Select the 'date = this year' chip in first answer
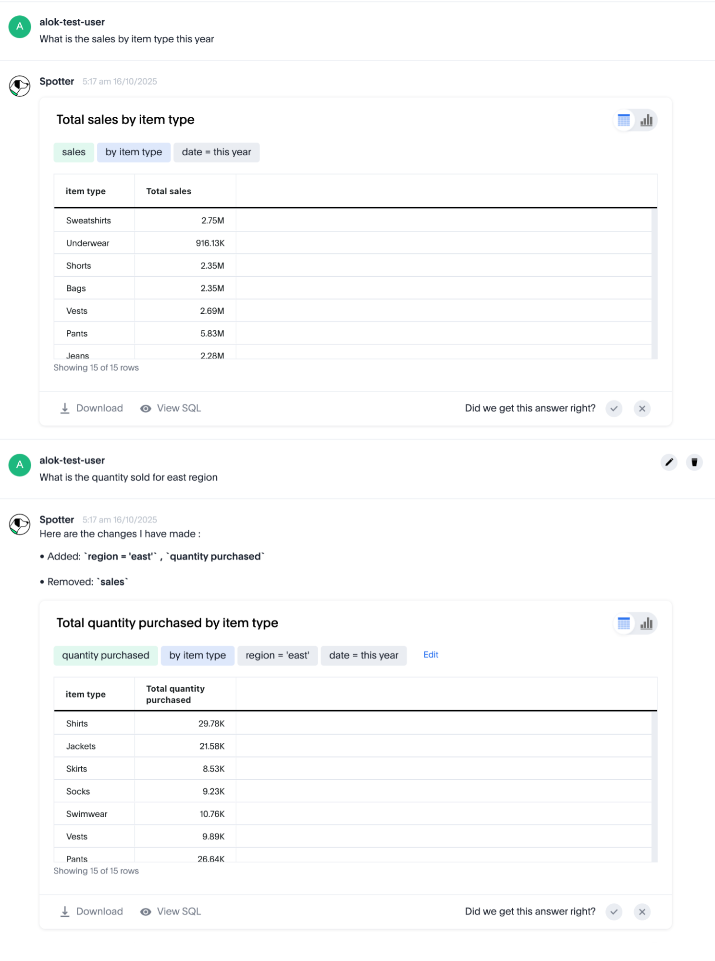715x961 pixels. click(x=216, y=152)
